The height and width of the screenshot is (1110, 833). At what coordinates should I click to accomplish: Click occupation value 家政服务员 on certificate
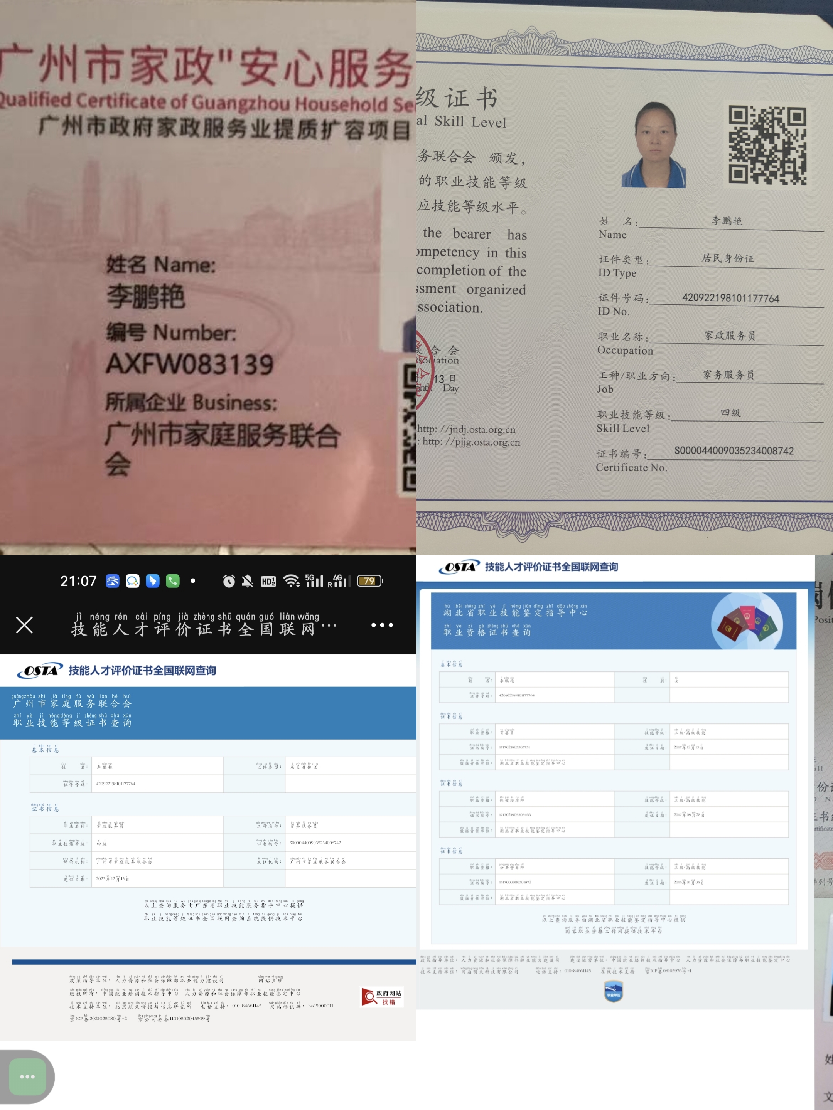tap(730, 336)
